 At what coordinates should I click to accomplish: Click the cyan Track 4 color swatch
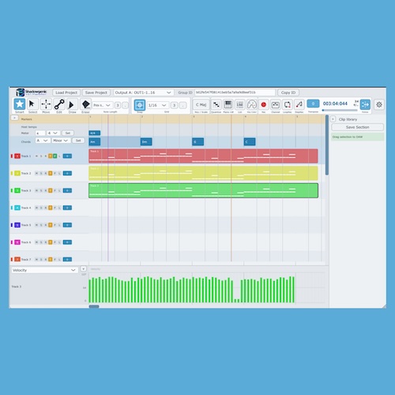pos(17,208)
